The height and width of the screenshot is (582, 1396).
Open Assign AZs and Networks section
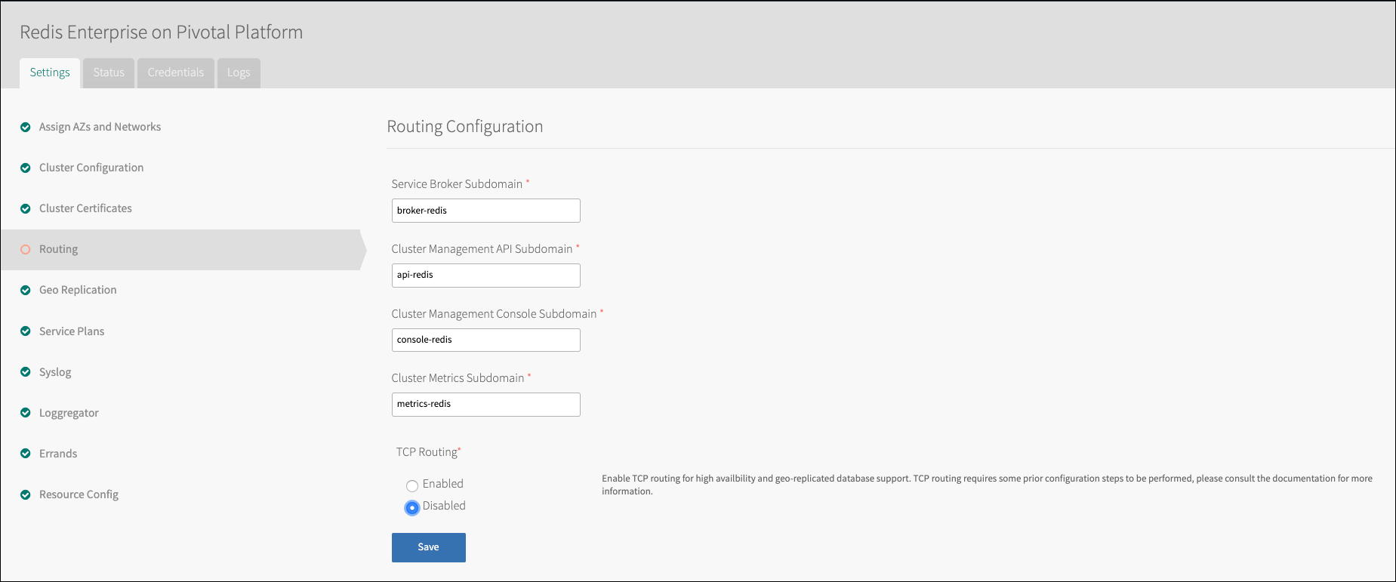click(100, 127)
